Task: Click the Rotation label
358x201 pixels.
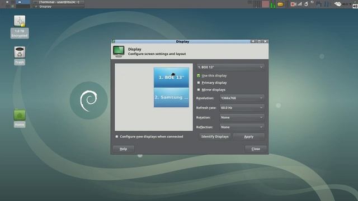Action: coord(203,117)
